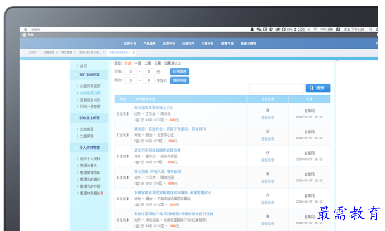Switch to the 工作台 tab
The height and width of the screenshot is (231, 385).
pos(32,52)
